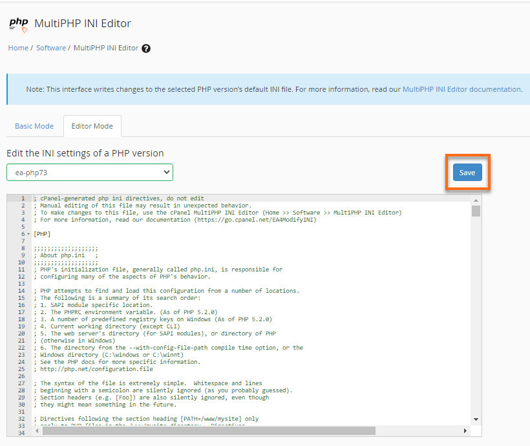The image size is (530, 446).
Task: Click the vertical scrollbar up arrow
Action: point(475,199)
